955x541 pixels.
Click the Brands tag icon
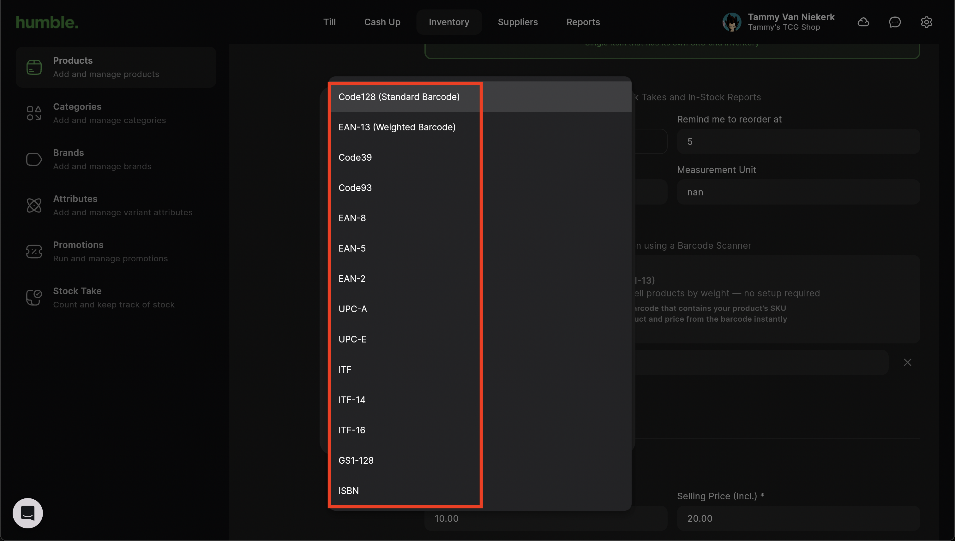click(34, 159)
